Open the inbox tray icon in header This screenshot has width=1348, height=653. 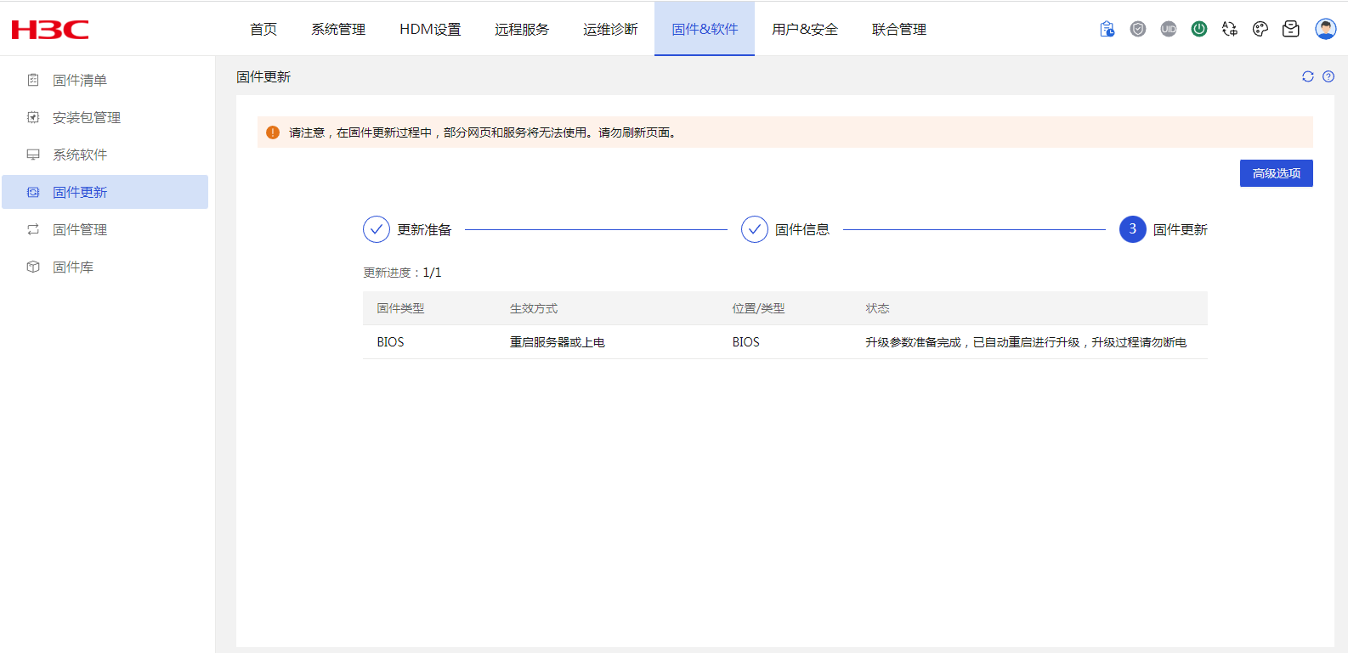click(1291, 29)
